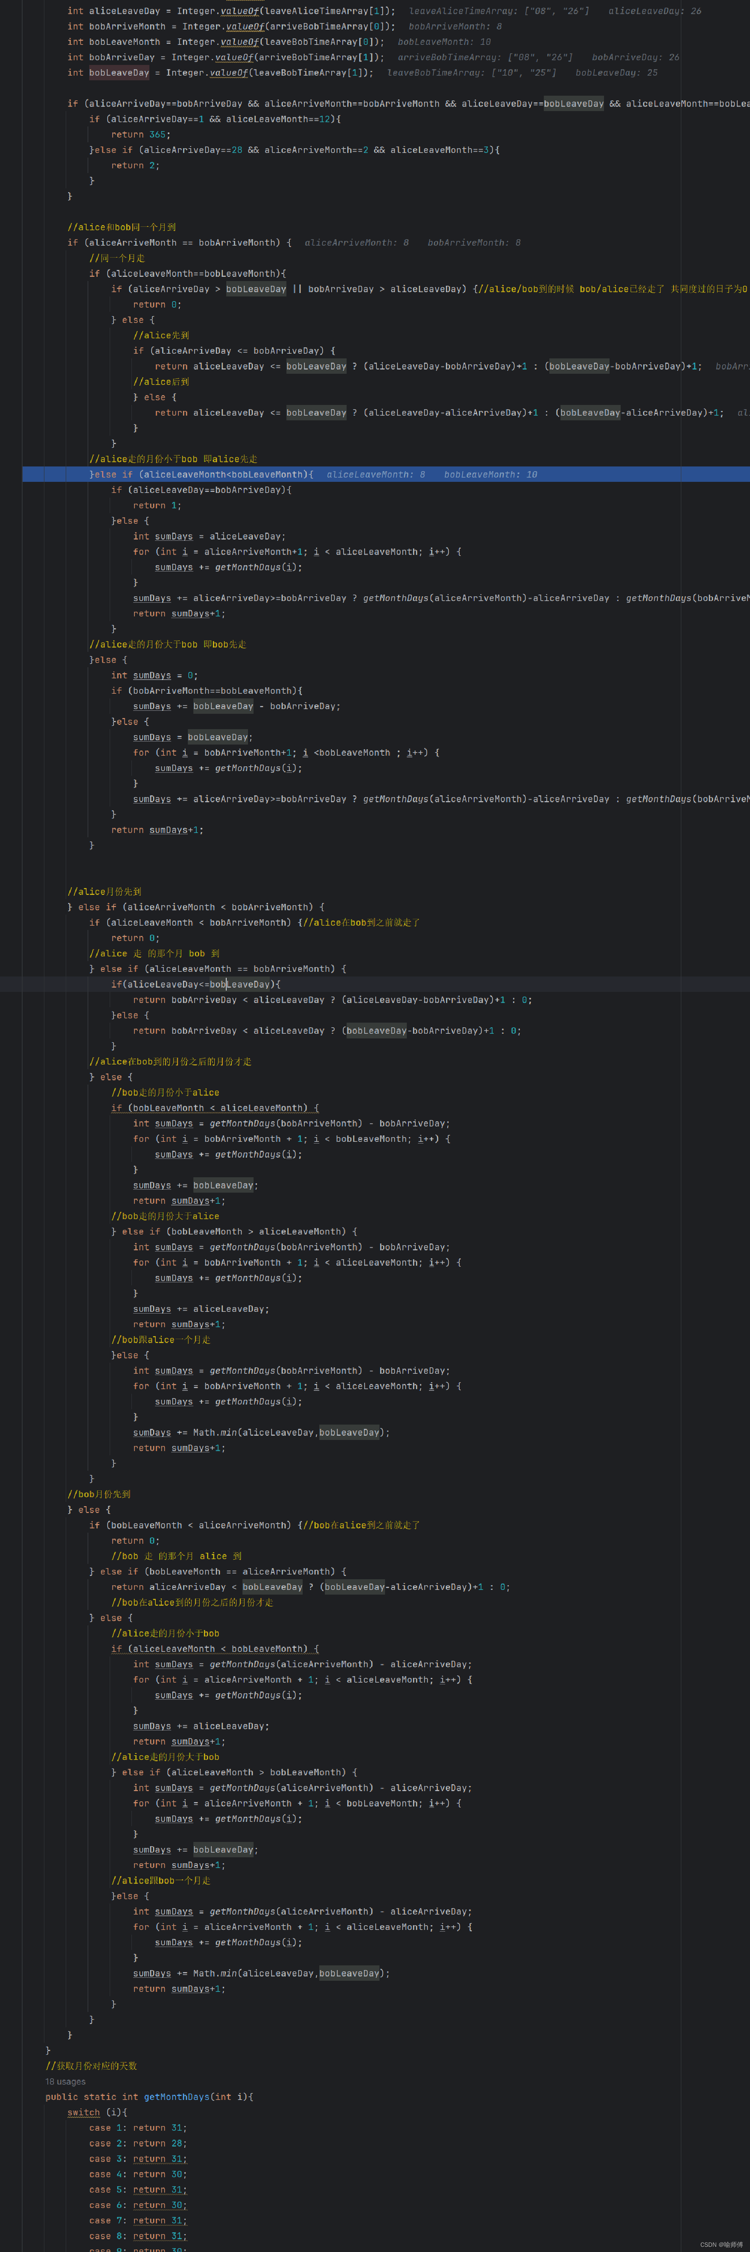750x2252 pixels.
Task: Open the '18 usages' code lens link
Action: pyautogui.click(x=65, y=2082)
